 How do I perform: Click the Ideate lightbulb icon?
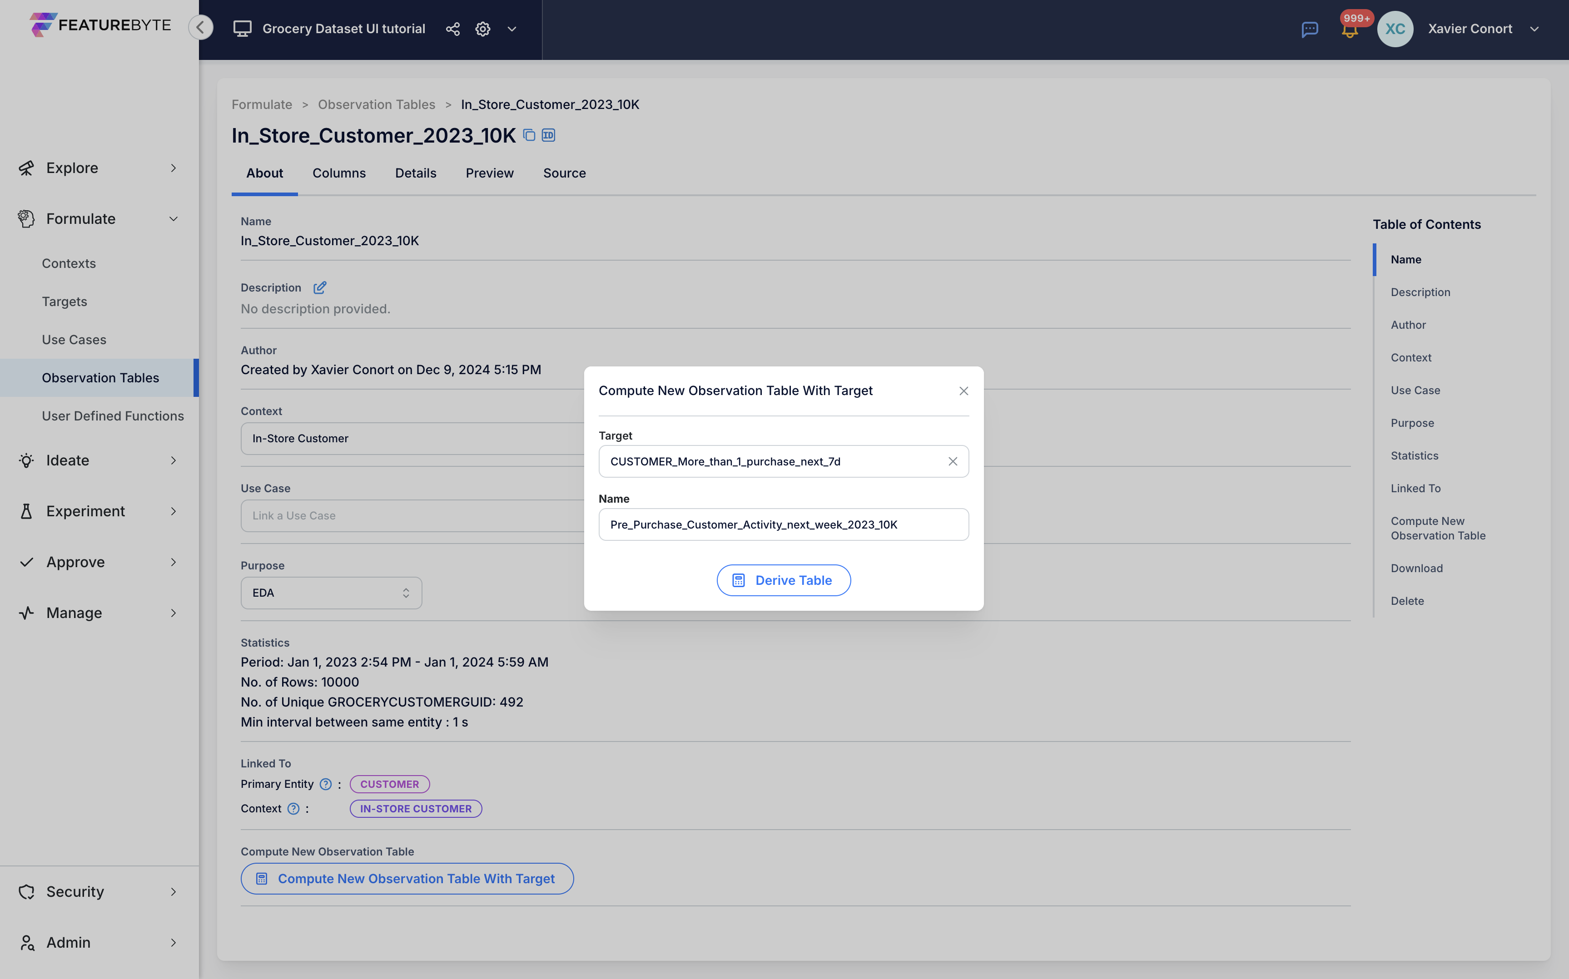click(26, 460)
